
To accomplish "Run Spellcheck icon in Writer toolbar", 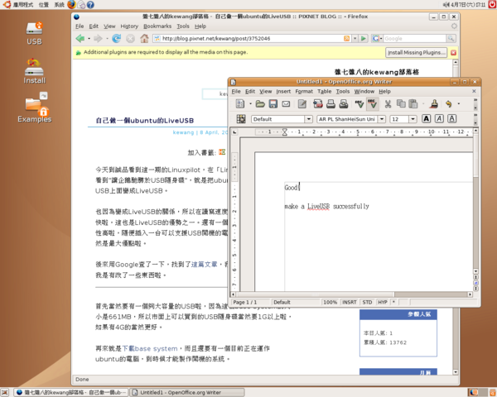I will (x=359, y=104).
